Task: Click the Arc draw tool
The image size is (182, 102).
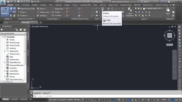Action: [97, 9]
